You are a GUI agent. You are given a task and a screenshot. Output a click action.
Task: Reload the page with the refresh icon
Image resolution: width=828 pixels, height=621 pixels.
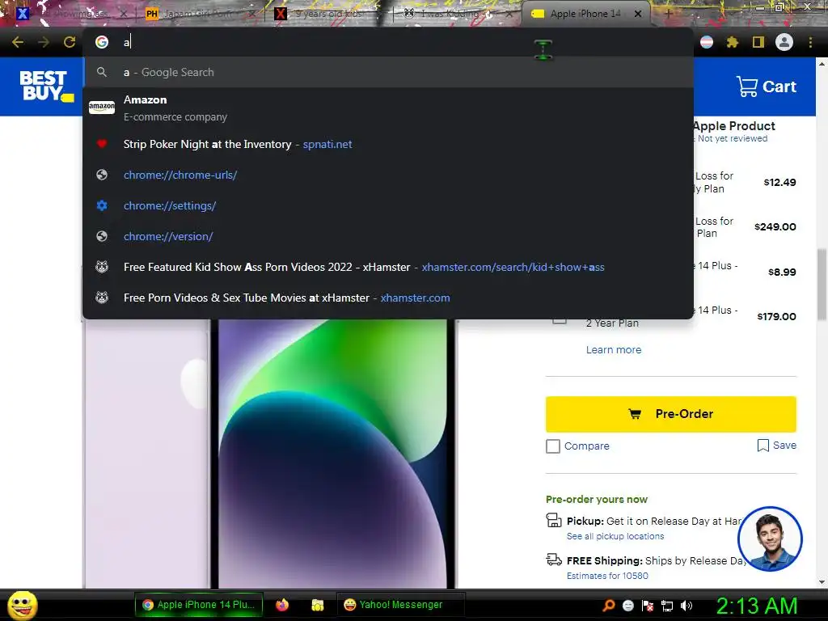pyautogui.click(x=70, y=42)
